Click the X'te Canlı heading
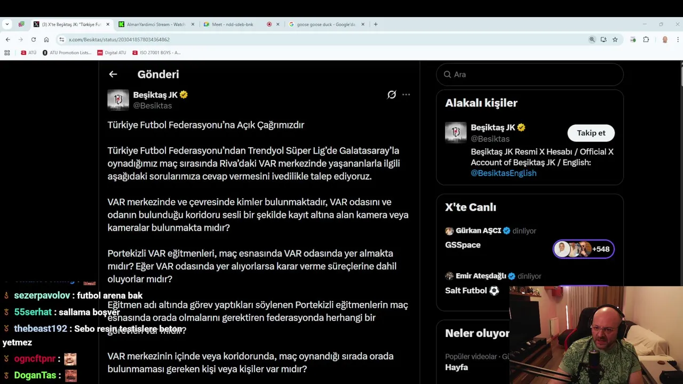The height and width of the screenshot is (384, 683). [x=471, y=207]
